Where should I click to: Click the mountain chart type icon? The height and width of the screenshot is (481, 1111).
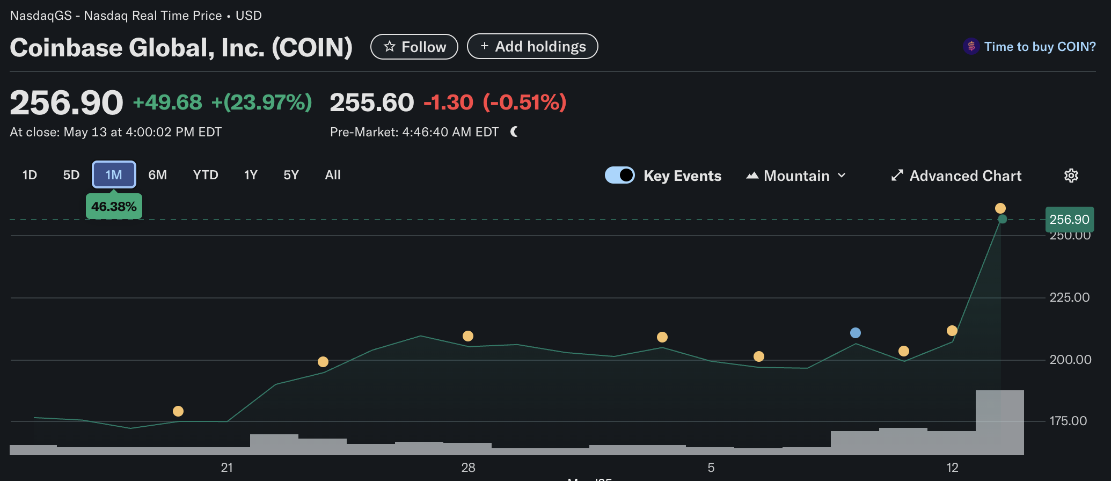[752, 176]
